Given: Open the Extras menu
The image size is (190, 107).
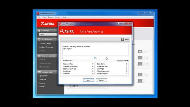Looking at the screenshot, I should [50, 17].
